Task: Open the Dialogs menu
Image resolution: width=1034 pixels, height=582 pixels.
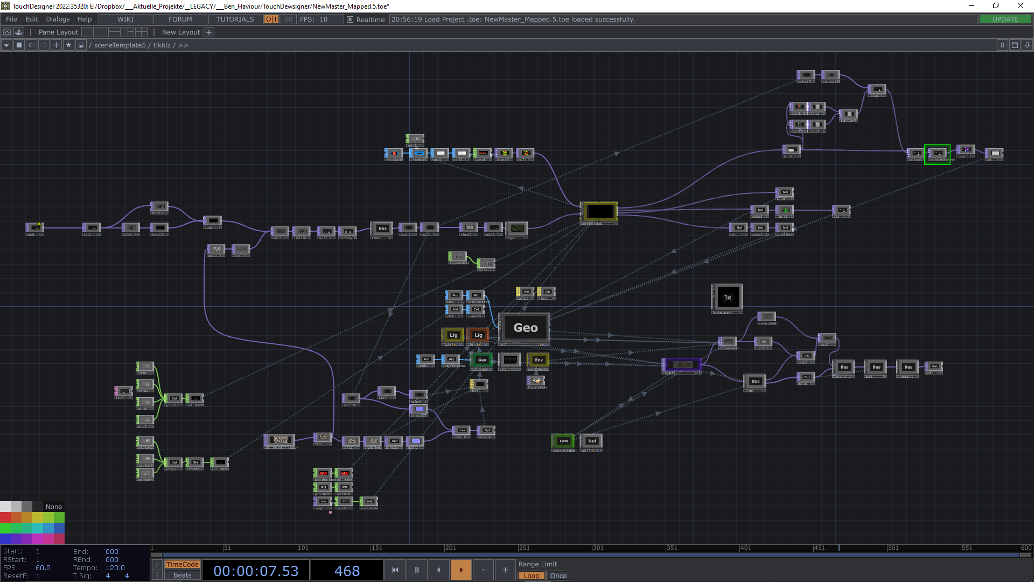Action: pyautogui.click(x=58, y=19)
